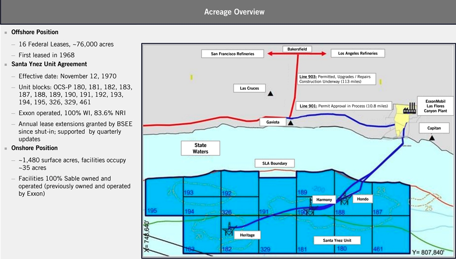Click the red double-headed arrow under Bakersfield
This screenshot has width=456, height=259.
297,53
